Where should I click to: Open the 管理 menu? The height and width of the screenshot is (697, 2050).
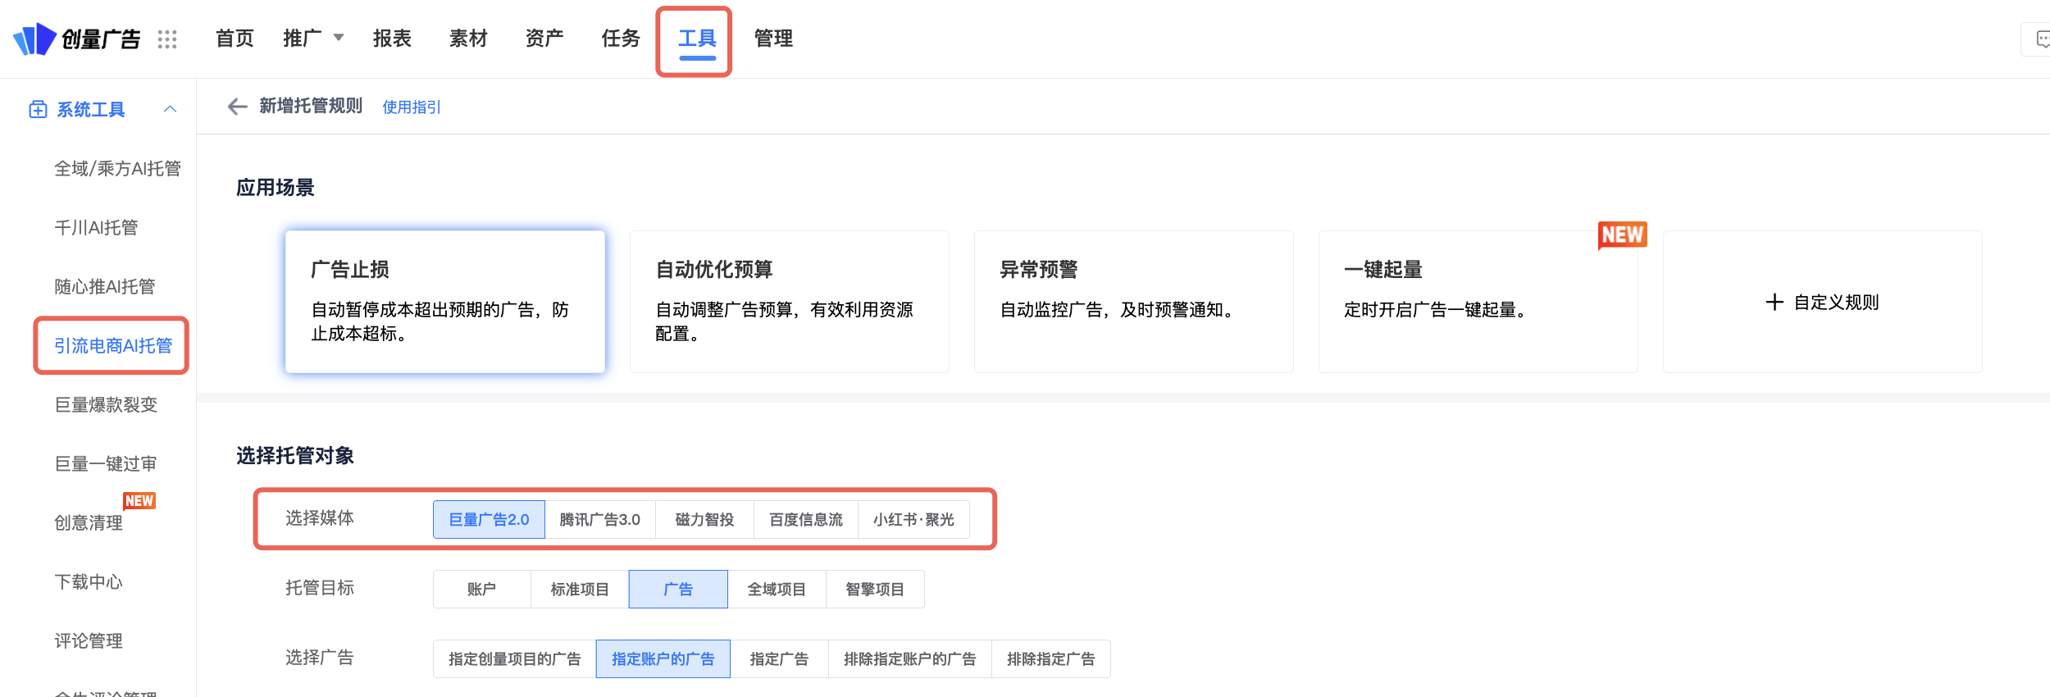[x=773, y=39]
